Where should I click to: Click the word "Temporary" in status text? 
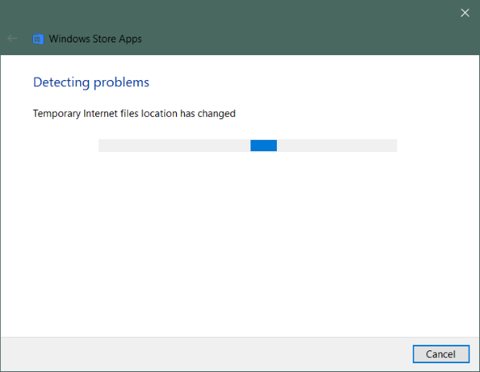(x=58, y=114)
